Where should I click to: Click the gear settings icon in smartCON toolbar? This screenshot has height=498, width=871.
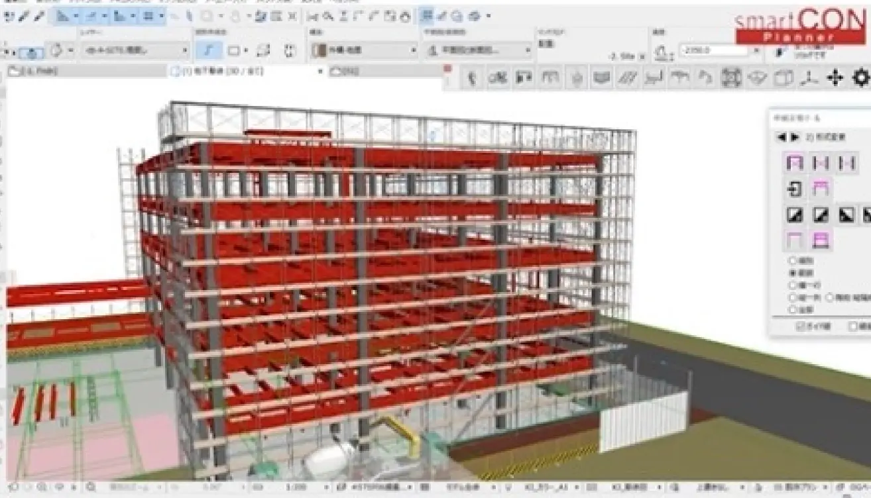(x=862, y=77)
